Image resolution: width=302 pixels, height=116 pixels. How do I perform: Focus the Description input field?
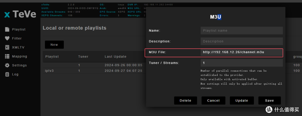(x=242, y=41)
